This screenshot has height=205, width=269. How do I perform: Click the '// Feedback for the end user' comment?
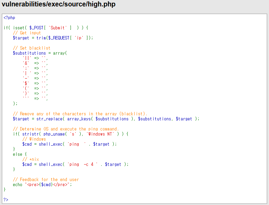coord(46,180)
